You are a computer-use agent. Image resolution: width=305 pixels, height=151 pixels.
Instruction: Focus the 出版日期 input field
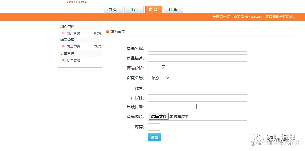tap(172, 107)
